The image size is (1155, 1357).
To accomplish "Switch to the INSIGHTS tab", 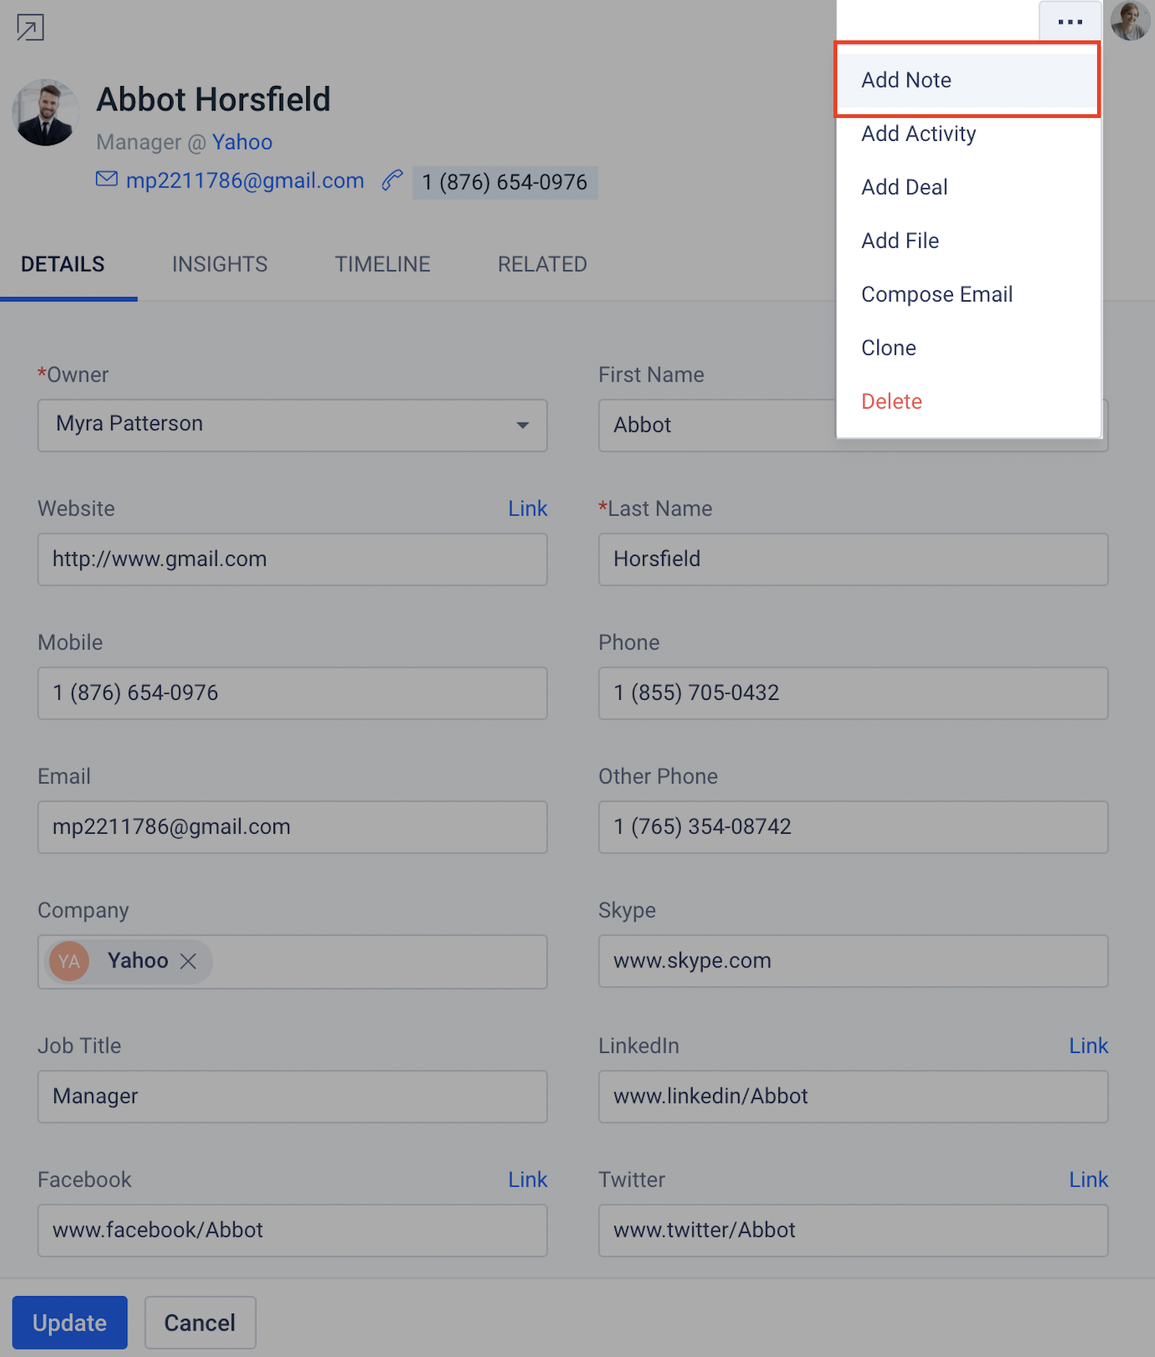I will pyautogui.click(x=219, y=264).
